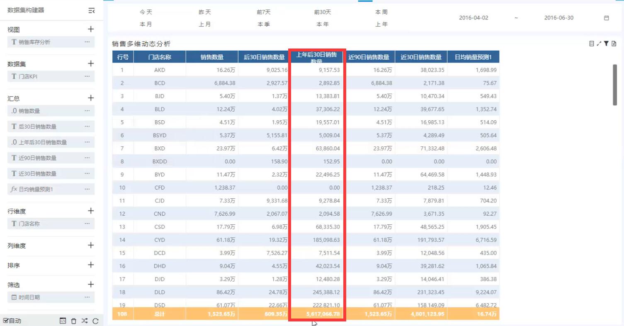Add a new 视图 with the plus icon
Viewport: 624px width, 326px height.
point(91,29)
